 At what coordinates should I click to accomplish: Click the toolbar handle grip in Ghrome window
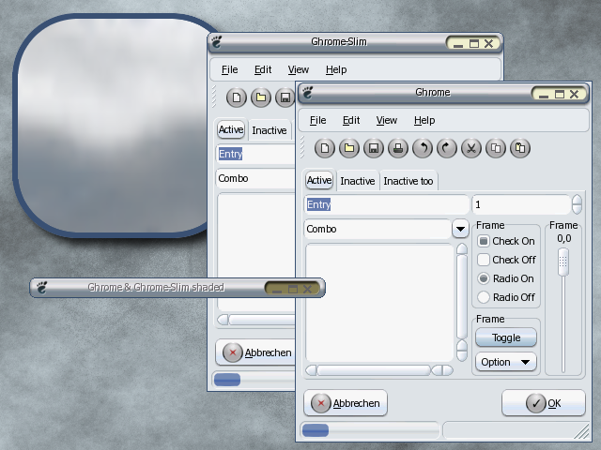(x=302, y=147)
